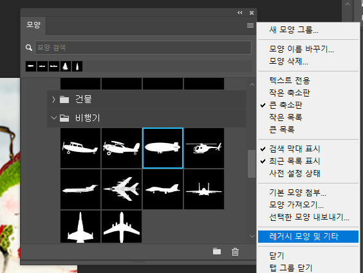Toggle 검색 막대 표시 option

pyautogui.click(x=308, y=149)
